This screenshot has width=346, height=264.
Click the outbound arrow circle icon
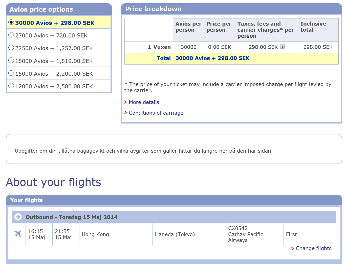pyautogui.click(x=18, y=217)
